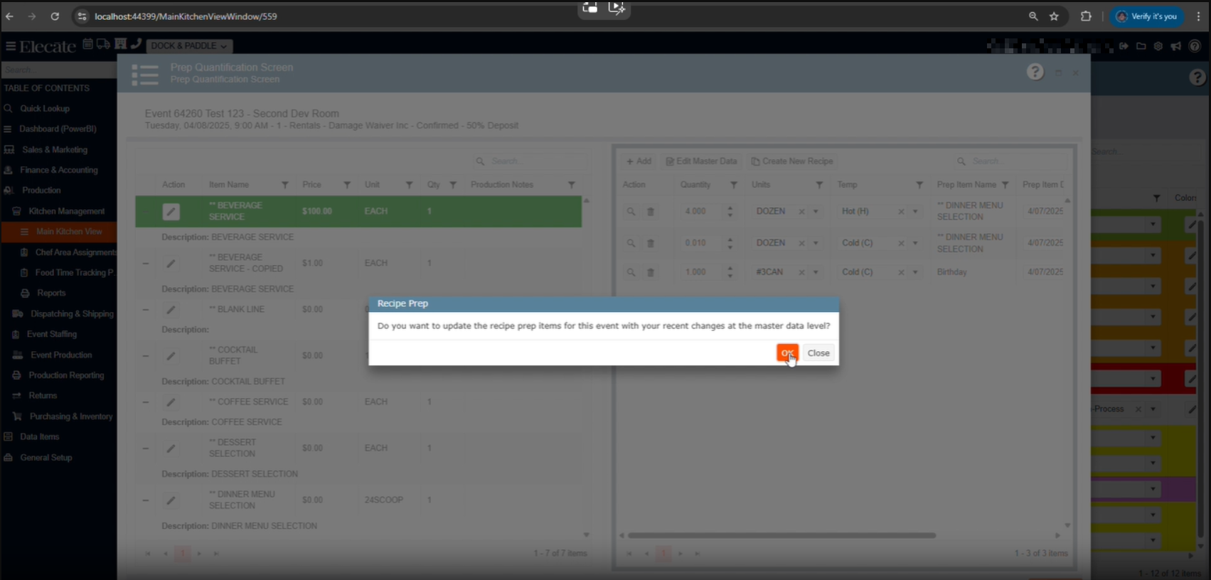Click the help question mark icon in Prep Quantification header
Screen dimensions: 1211x580
1035,72
